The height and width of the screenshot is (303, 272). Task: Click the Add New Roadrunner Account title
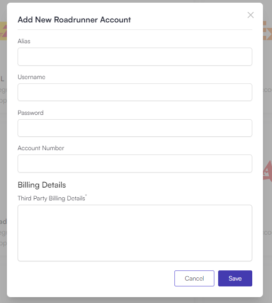point(74,20)
